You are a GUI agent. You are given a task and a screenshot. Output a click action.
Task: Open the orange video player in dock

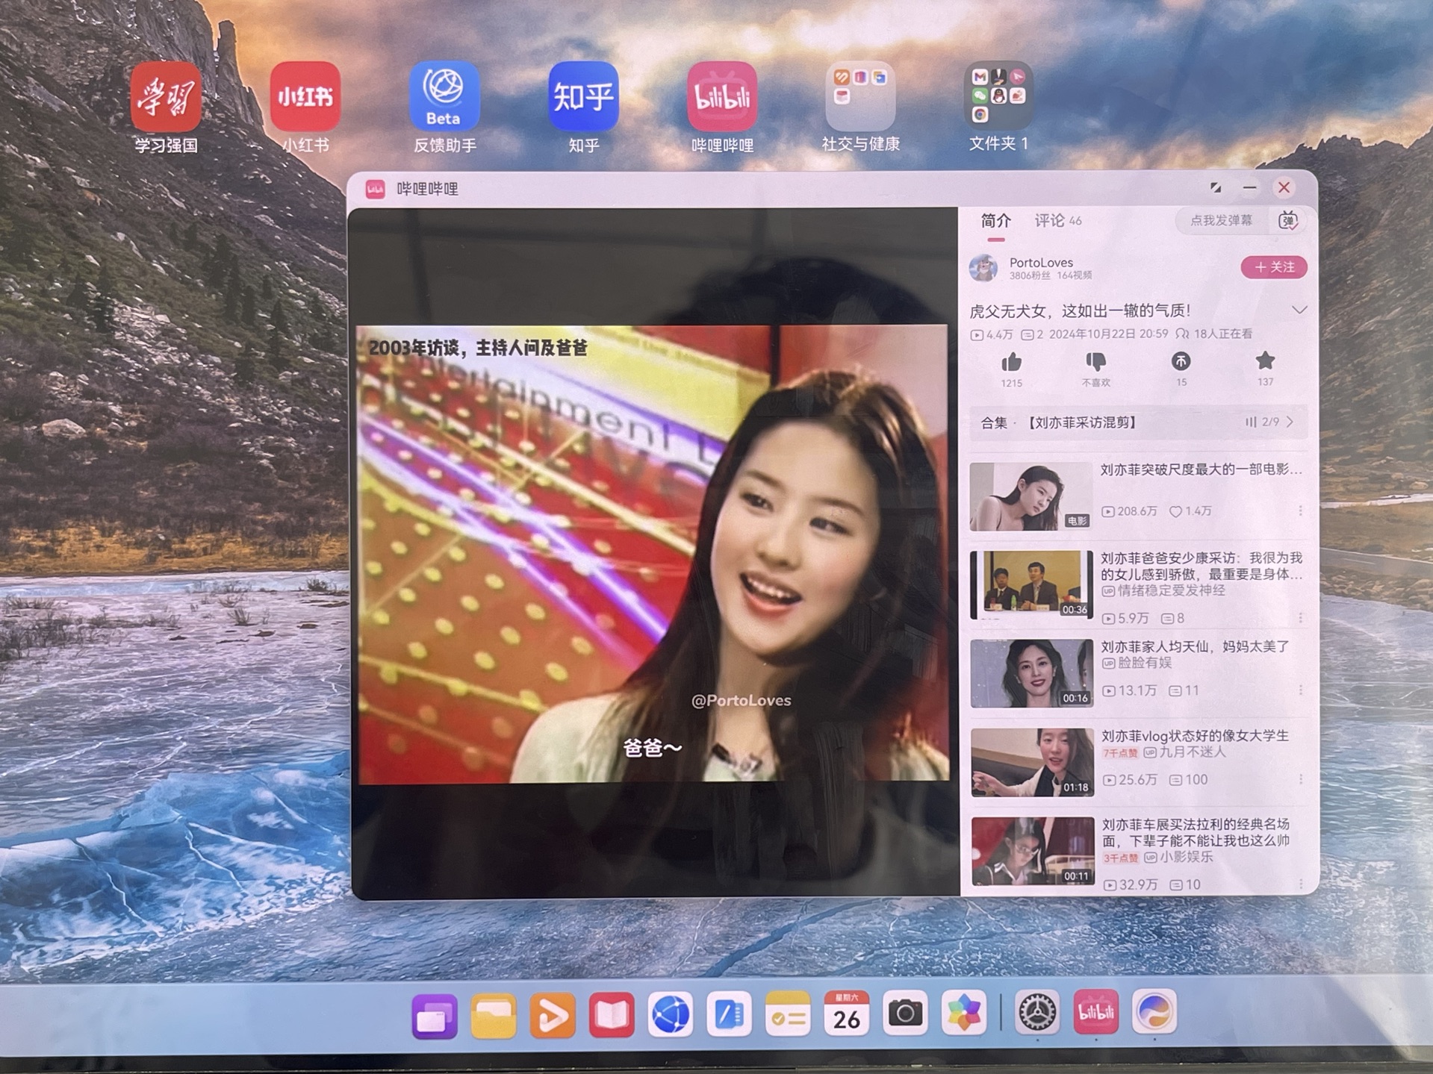click(x=553, y=1015)
